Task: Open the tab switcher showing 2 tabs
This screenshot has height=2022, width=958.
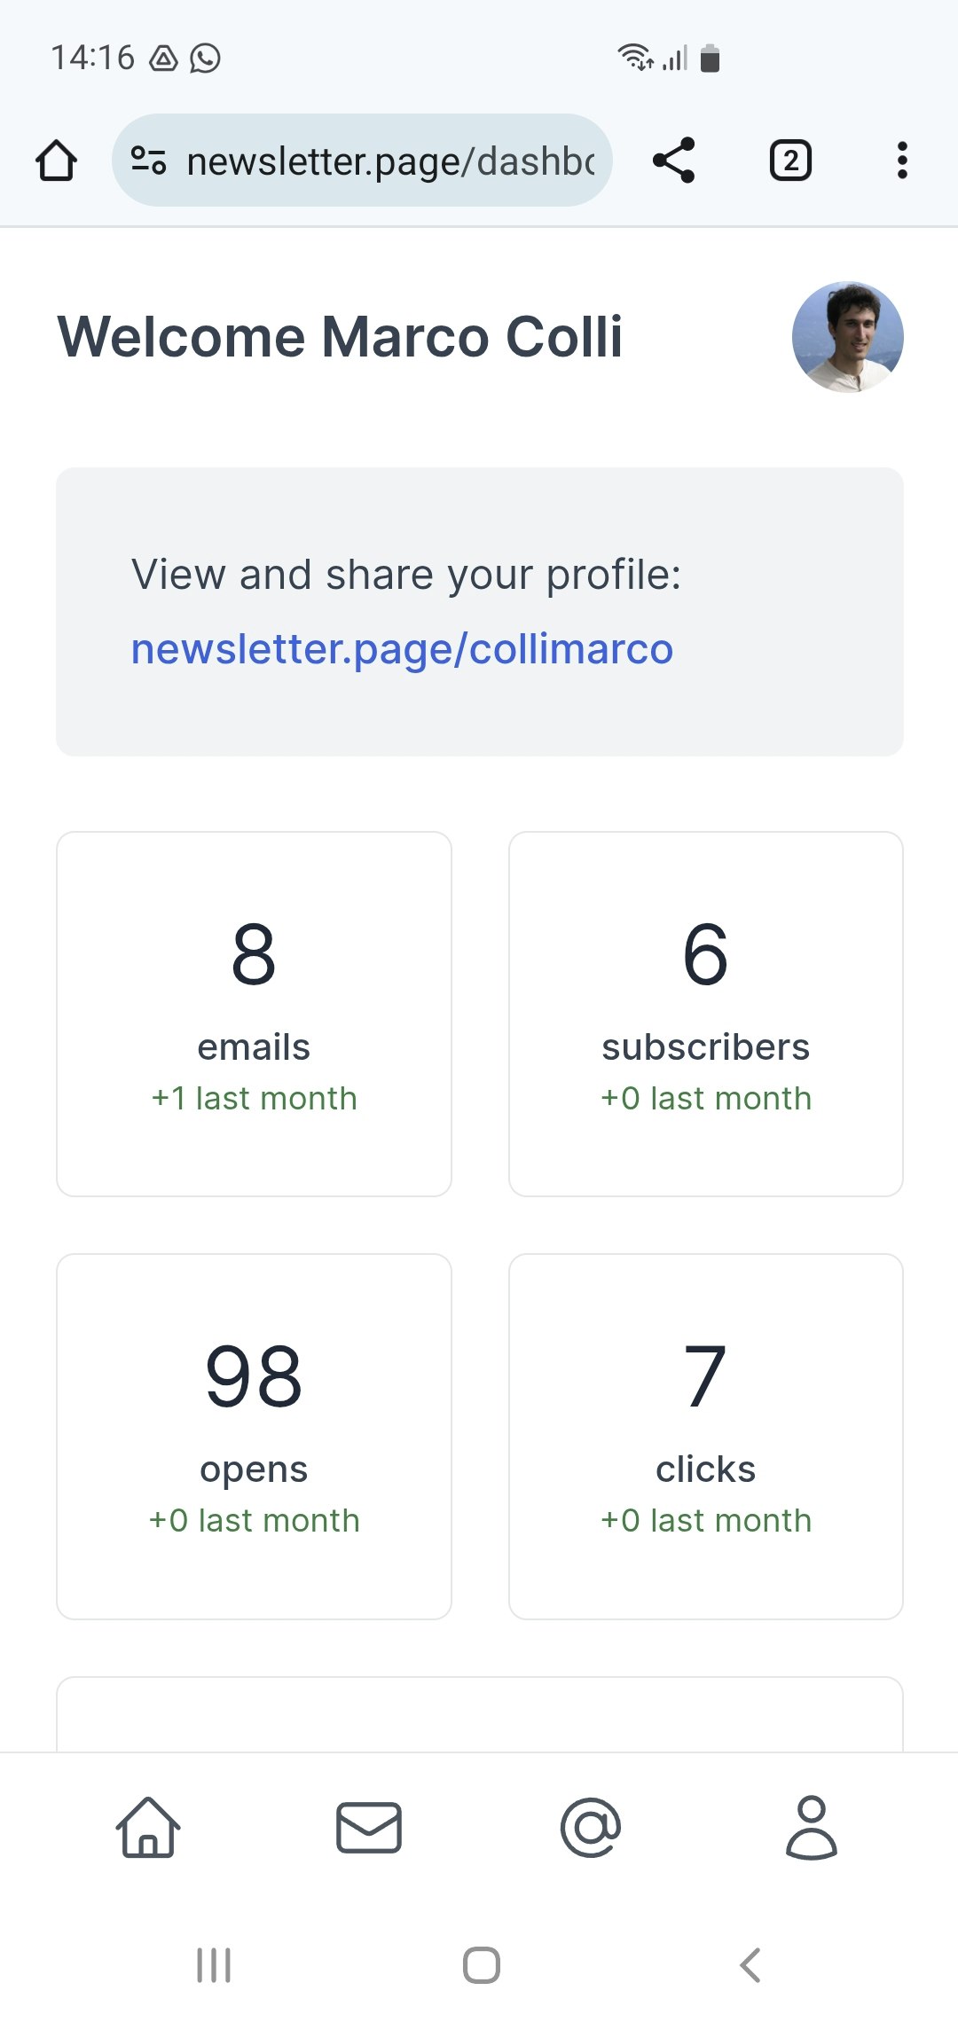Action: click(x=790, y=161)
